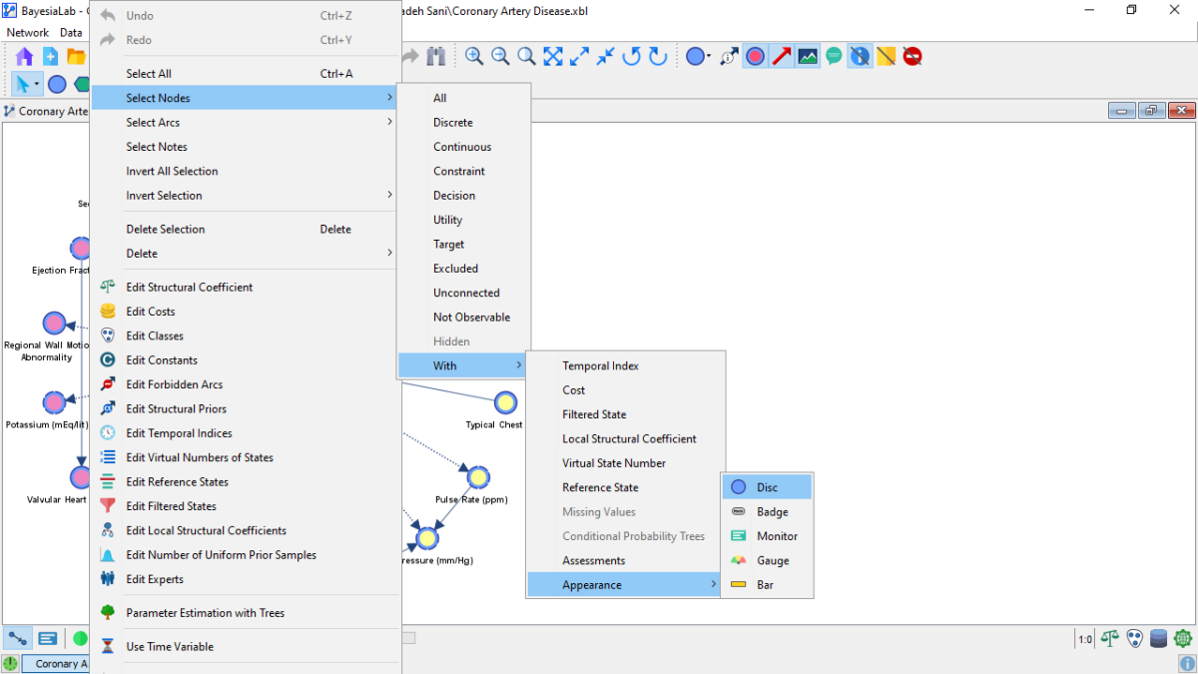Image resolution: width=1198 pixels, height=674 pixels.
Task: Create a new network file
Action: click(x=50, y=56)
